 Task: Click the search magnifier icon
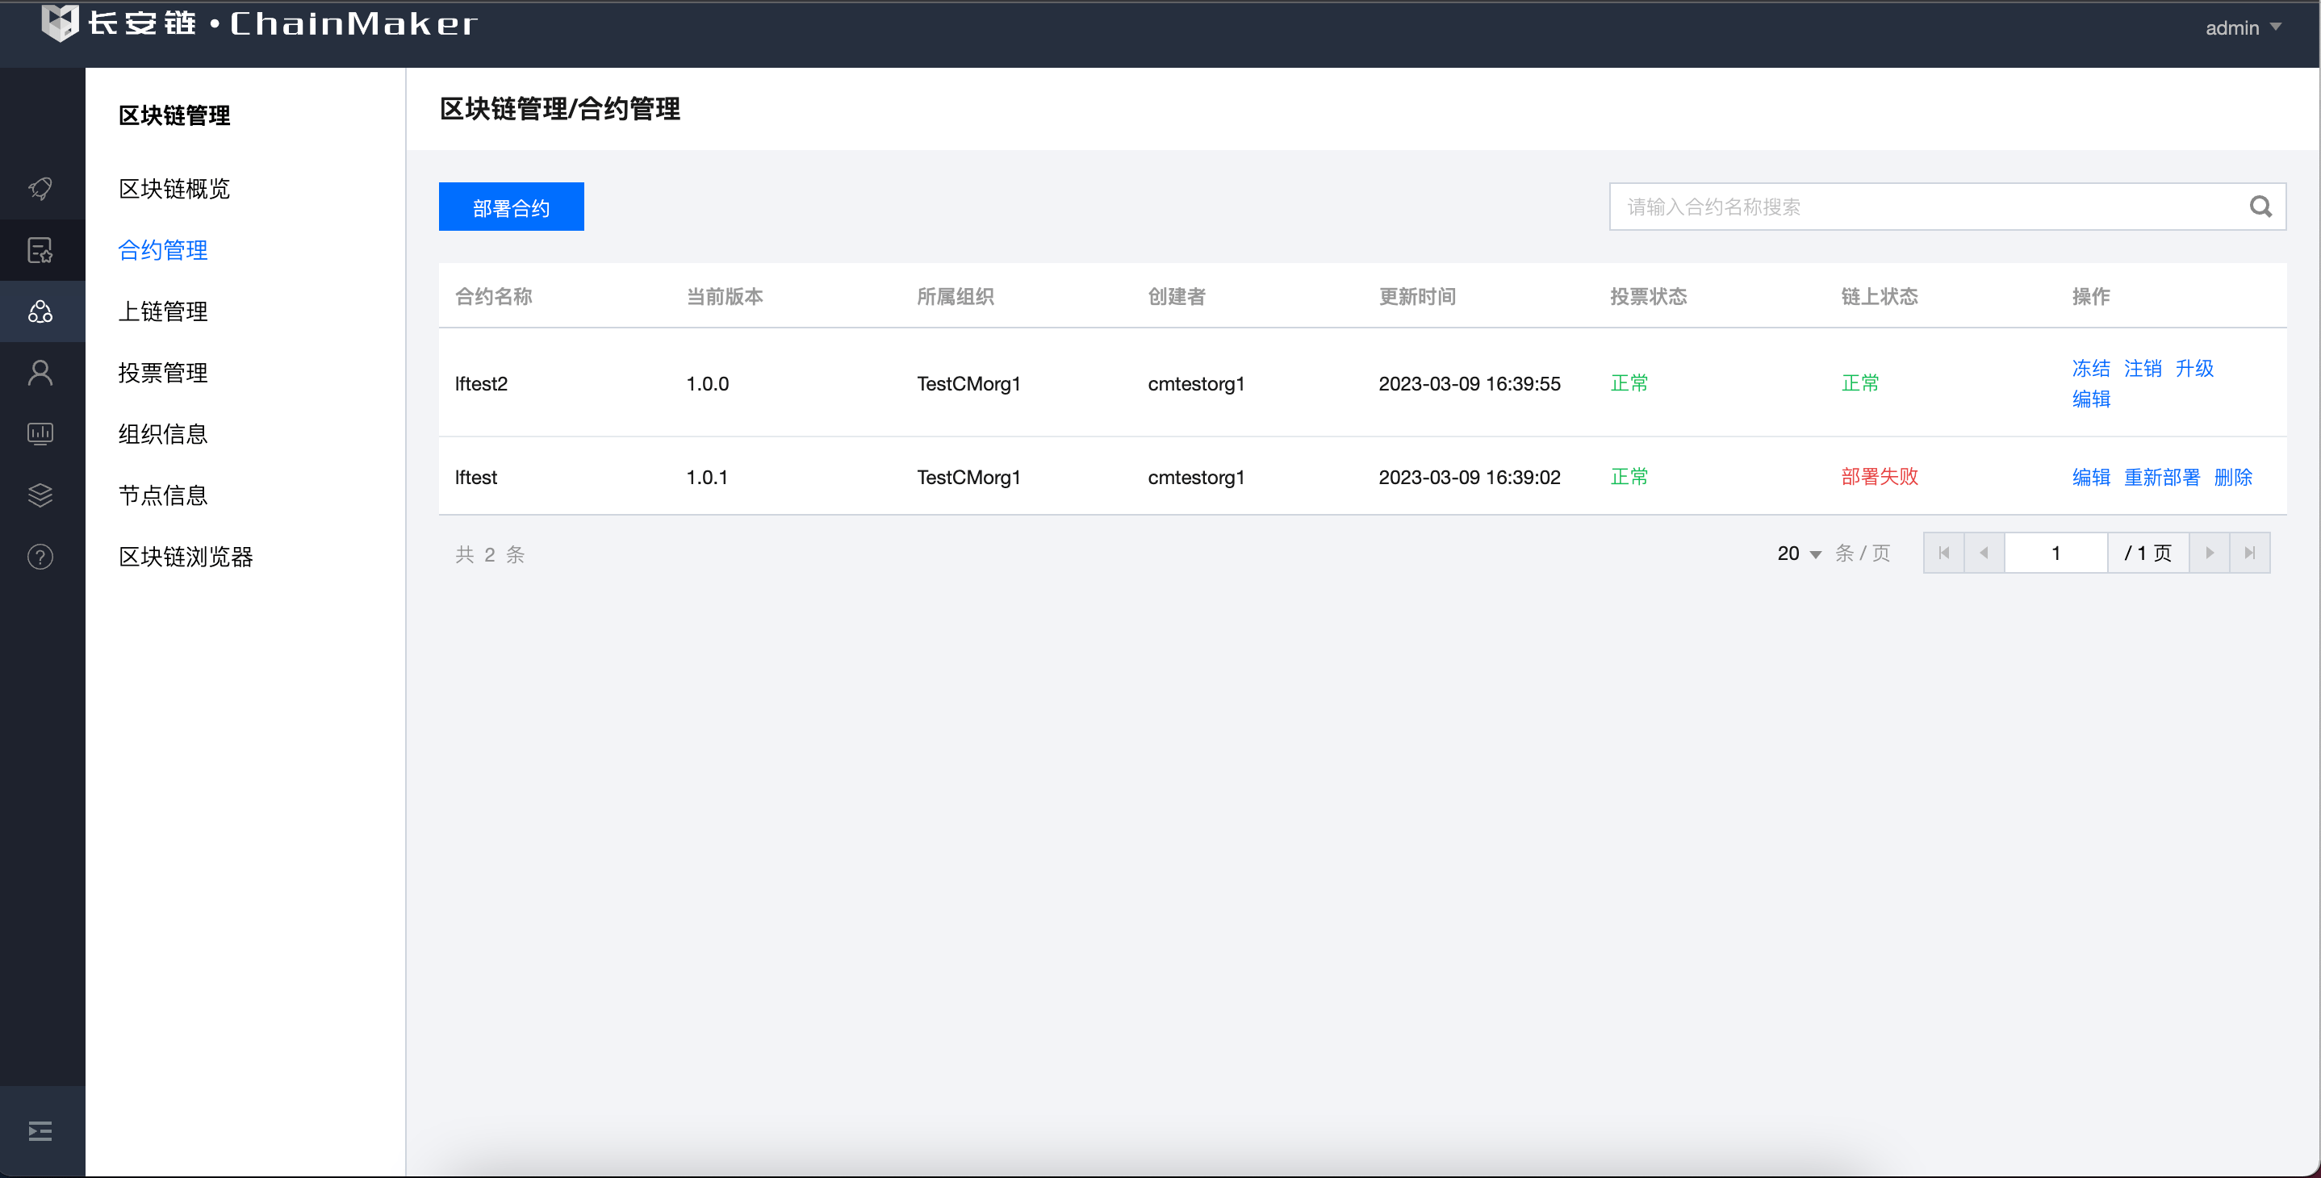point(2260,207)
